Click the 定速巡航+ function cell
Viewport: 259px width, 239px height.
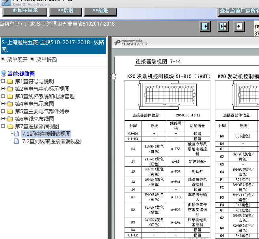click(197, 161)
